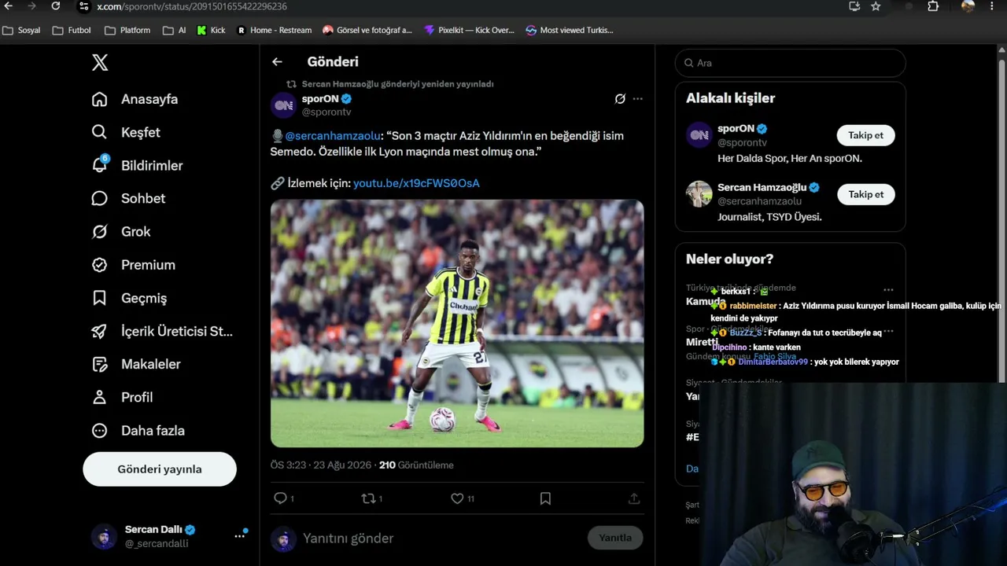
Task: Open the Görsel ve fotoğraf bookmark
Action: [x=367, y=31]
